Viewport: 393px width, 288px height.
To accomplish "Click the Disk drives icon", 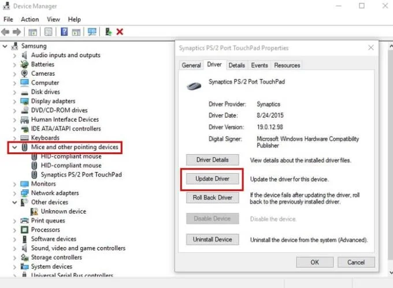I will pos(24,93).
